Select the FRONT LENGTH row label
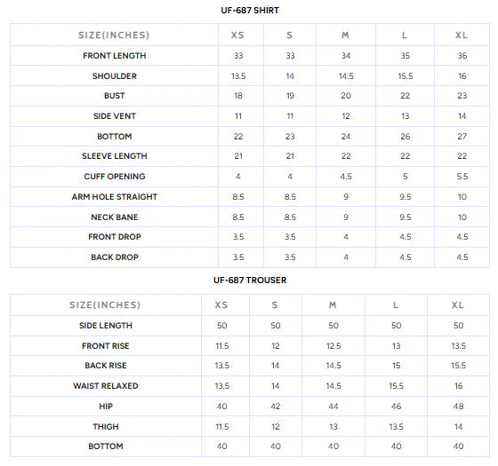 coord(115,56)
